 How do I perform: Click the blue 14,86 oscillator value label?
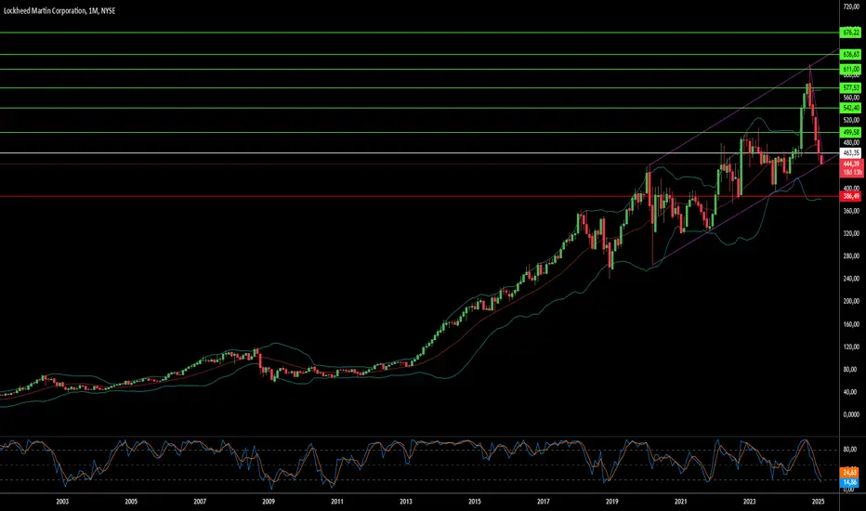(849, 482)
